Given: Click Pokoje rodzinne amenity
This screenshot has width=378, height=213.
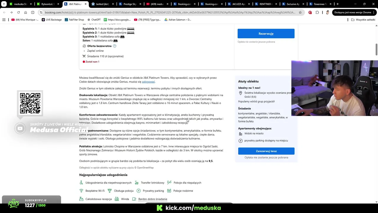Looking at the screenshot, I should click(180, 191).
